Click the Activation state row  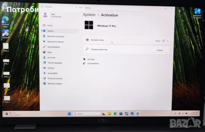click(x=127, y=40)
